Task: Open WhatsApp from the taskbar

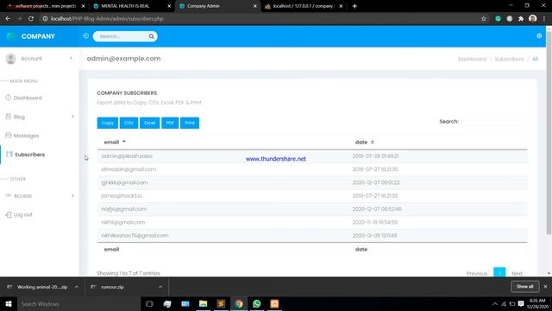Action: (257, 304)
